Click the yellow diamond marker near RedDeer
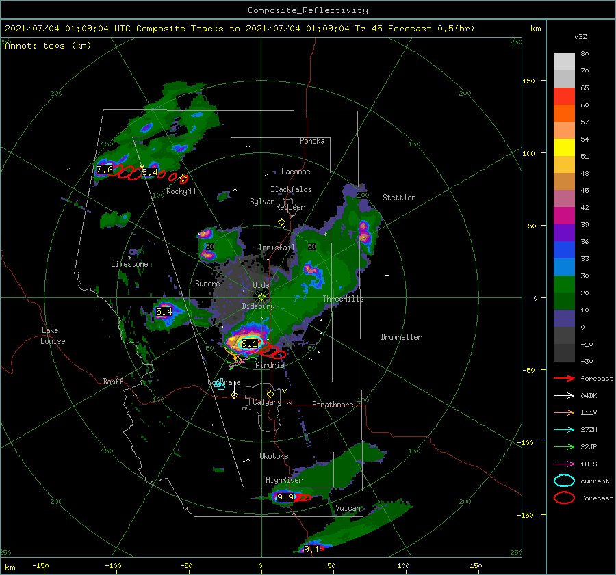The image size is (616, 575). [x=281, y=222]
